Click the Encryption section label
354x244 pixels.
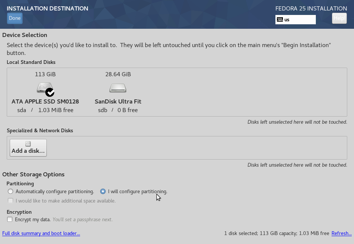(19, 212)
